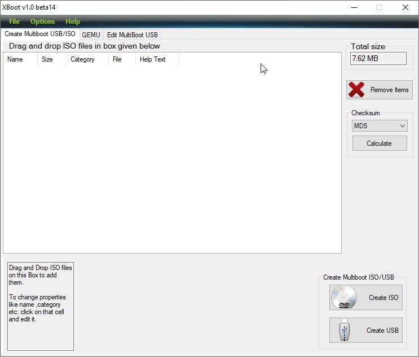The image size is (419, 357).
Task: Minimize the XBoot window
Action: pyautogui.click(x=354, y=7)
